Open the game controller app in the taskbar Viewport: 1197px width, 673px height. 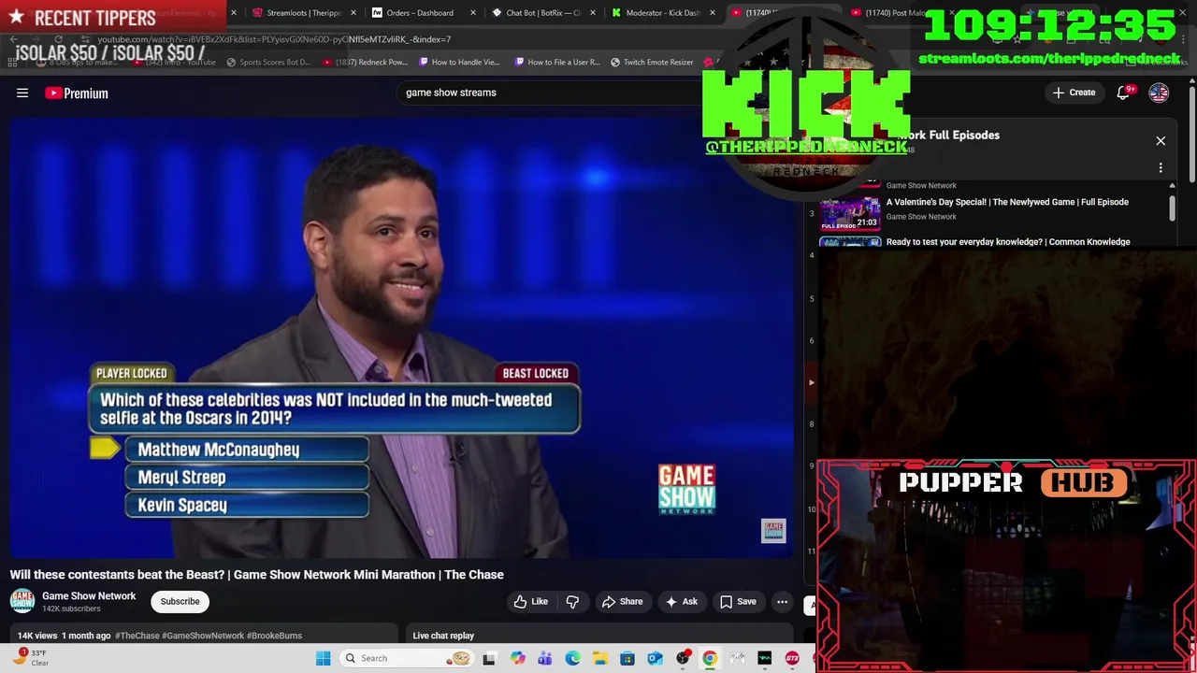coord(737,658)
